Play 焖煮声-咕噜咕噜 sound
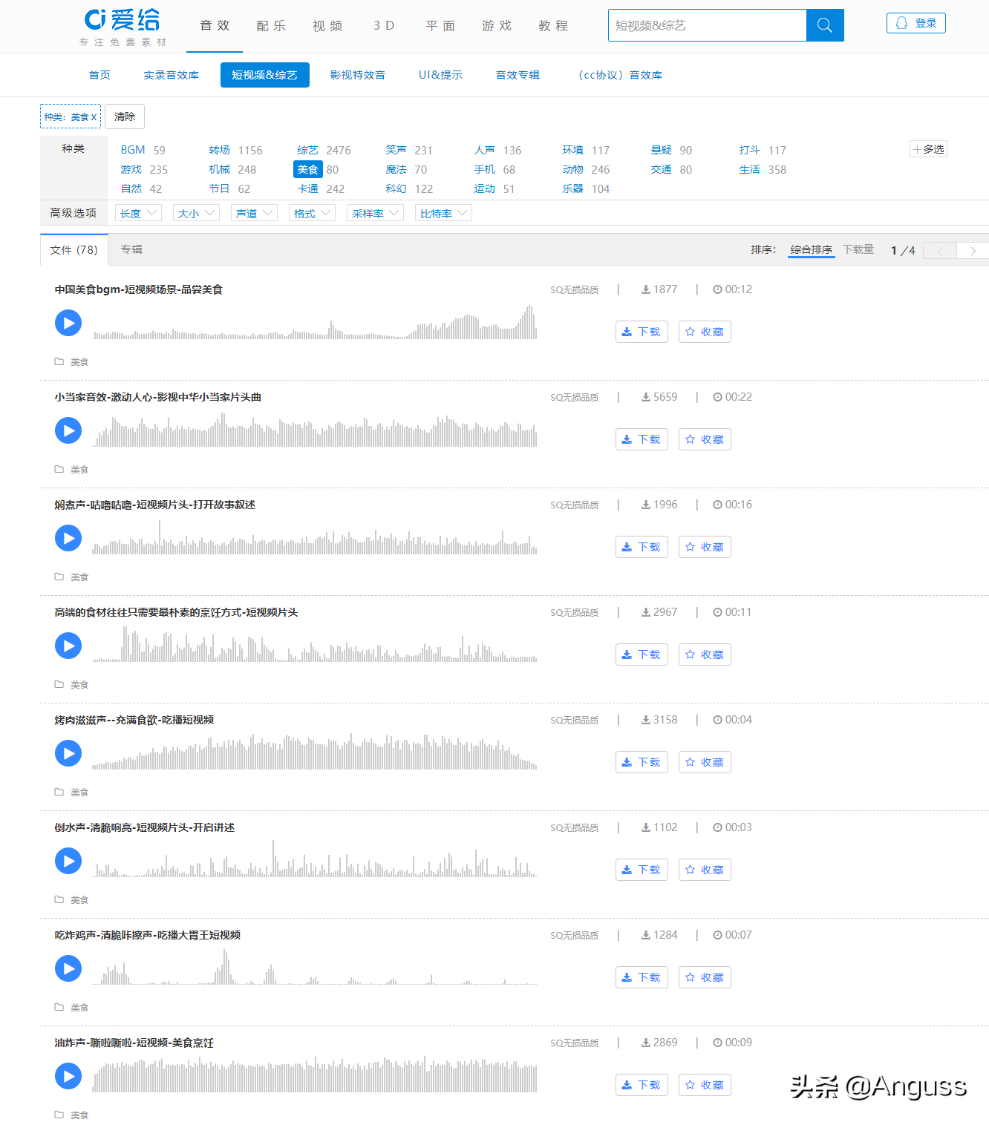 pos(68,538)
